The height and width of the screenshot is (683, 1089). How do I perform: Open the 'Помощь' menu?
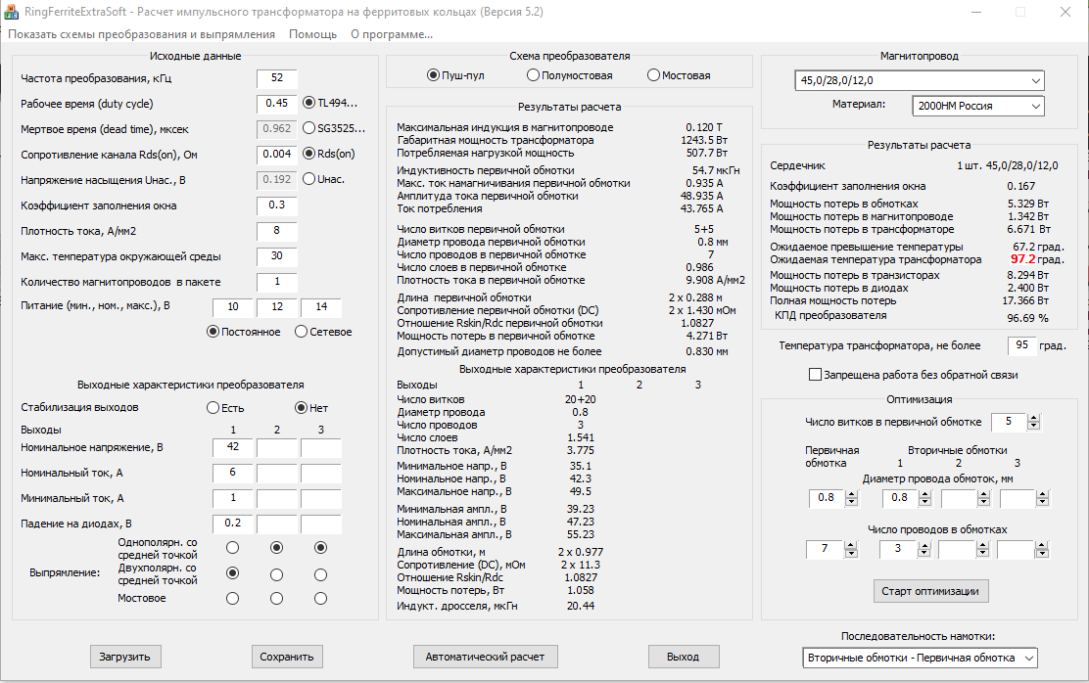(x=313, y=34)
